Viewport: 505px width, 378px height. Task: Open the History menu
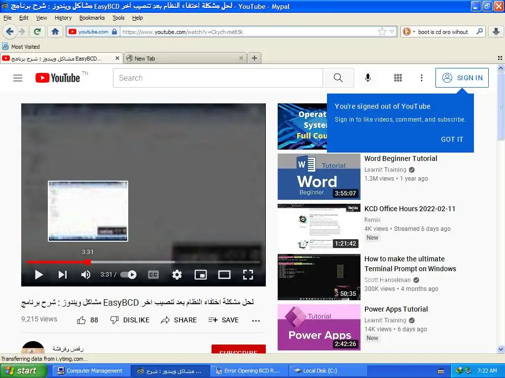coord(63,18)
